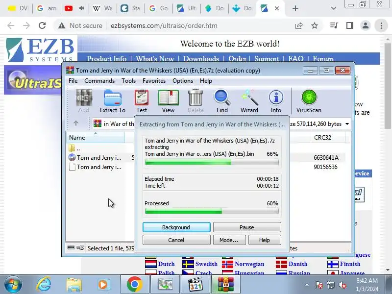Open the Info toolbar icon
Screen dimensions: 392x294
tap(276, 101)
